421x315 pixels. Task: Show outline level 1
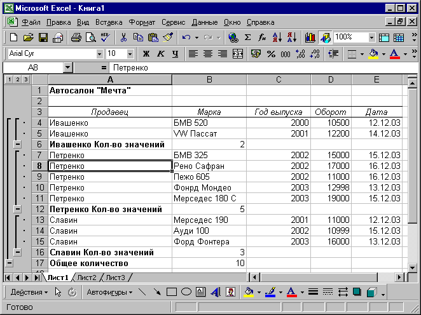pos(10,79)
